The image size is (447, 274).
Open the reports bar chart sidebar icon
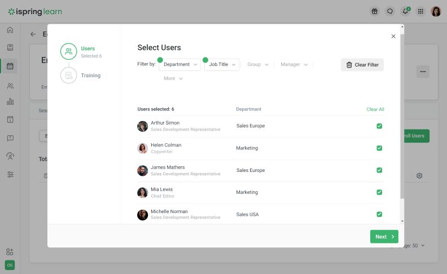[10, 102]
